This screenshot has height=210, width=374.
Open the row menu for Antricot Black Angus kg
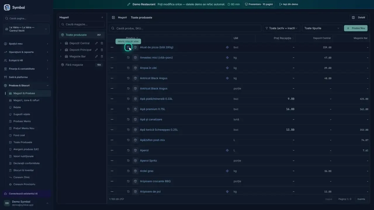[x=112, y=78]
